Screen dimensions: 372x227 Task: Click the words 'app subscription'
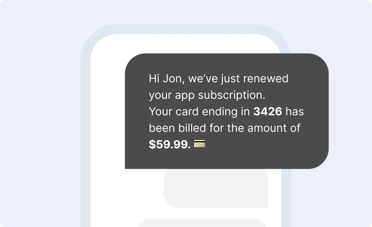pos(220,96)
